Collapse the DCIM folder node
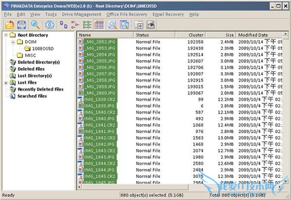The height and width of the screenshot is (200, 291). (13, 42)
